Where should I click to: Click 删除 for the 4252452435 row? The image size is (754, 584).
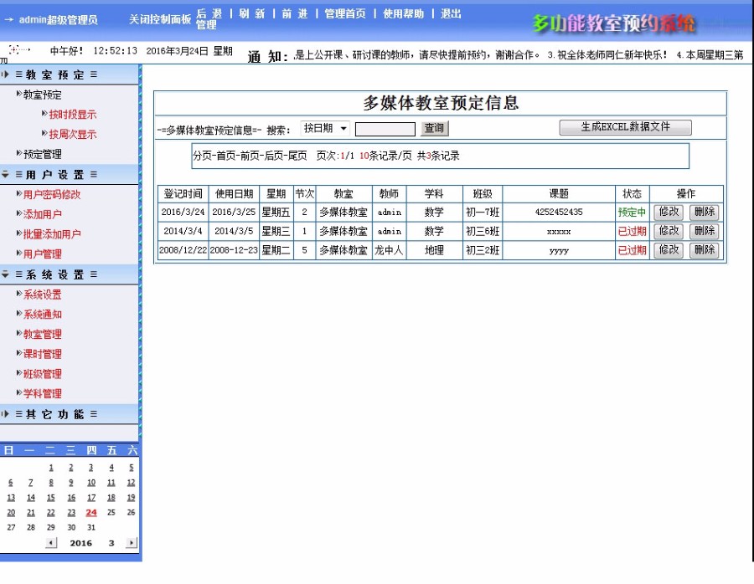[704, 212]
